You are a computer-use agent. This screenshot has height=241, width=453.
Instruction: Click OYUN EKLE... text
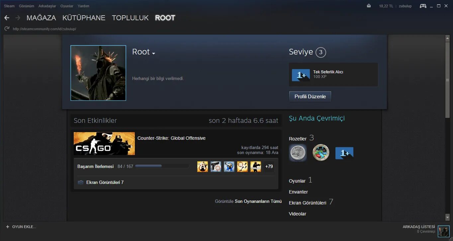24,227
